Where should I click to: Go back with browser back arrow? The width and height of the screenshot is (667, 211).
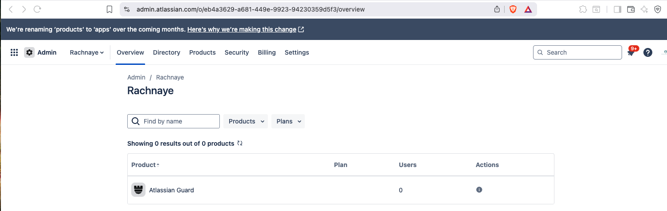tap(11, 9)
